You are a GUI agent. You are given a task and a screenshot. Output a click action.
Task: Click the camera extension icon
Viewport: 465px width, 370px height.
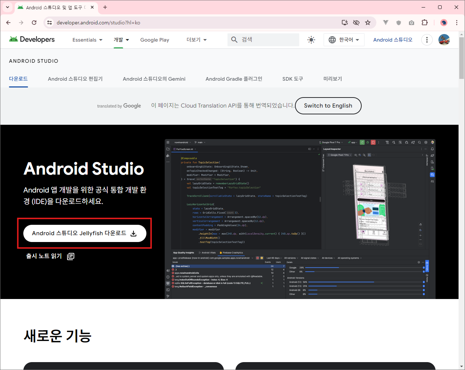[412, 23]
